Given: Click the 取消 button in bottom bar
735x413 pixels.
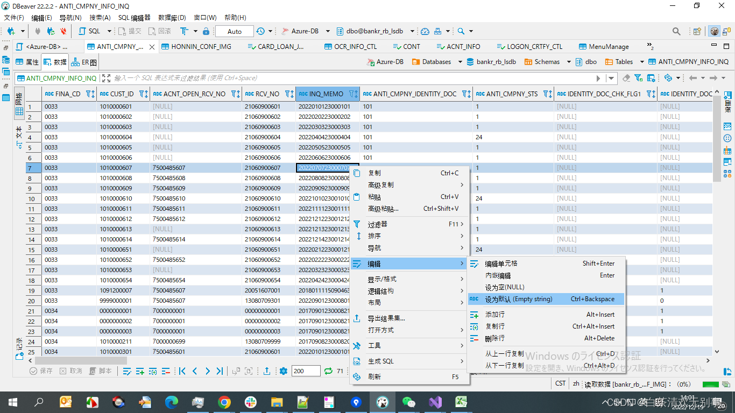Looking at the screenshot, I should [71, 371].
